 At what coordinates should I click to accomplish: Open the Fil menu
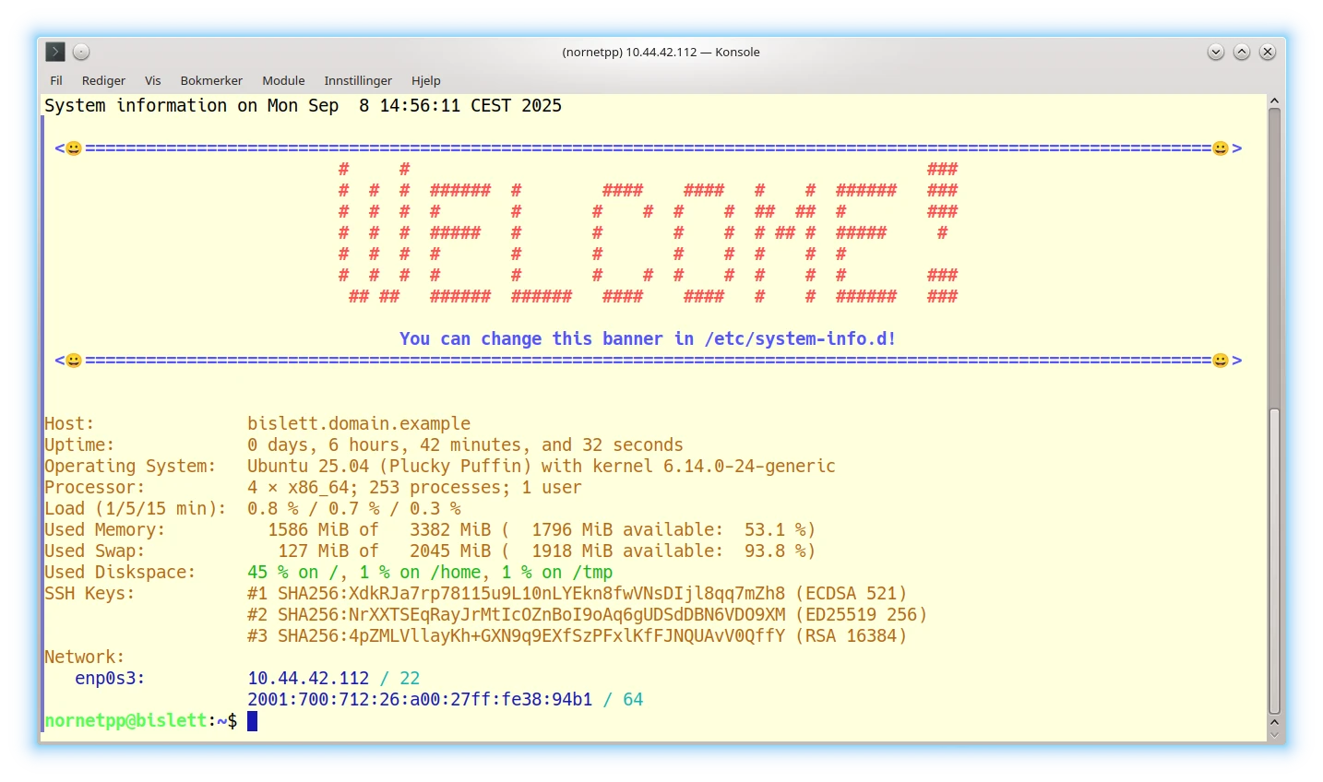pyautogui.click(x=56, y=80)
